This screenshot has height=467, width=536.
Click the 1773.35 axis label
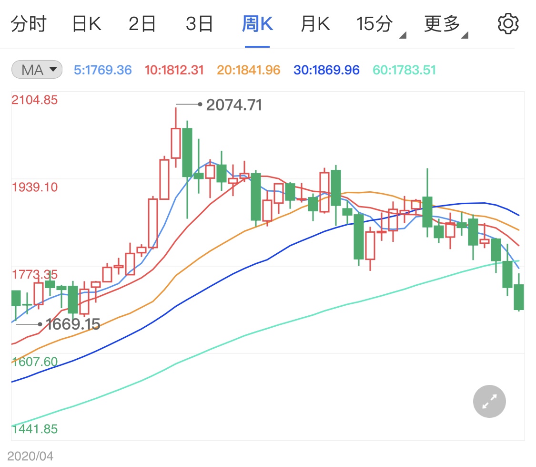(x=34, y=274)
